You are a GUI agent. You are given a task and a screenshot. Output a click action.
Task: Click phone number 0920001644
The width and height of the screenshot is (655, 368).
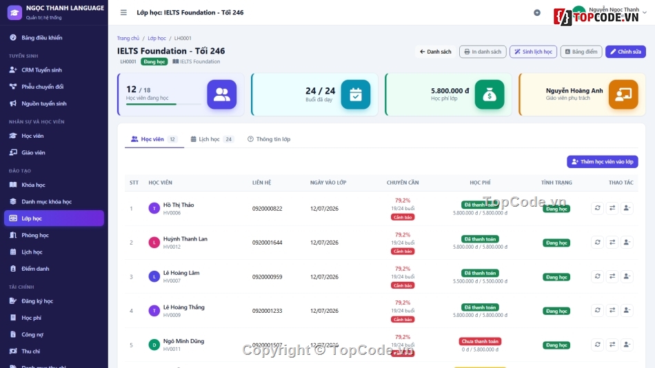(267, 243)
